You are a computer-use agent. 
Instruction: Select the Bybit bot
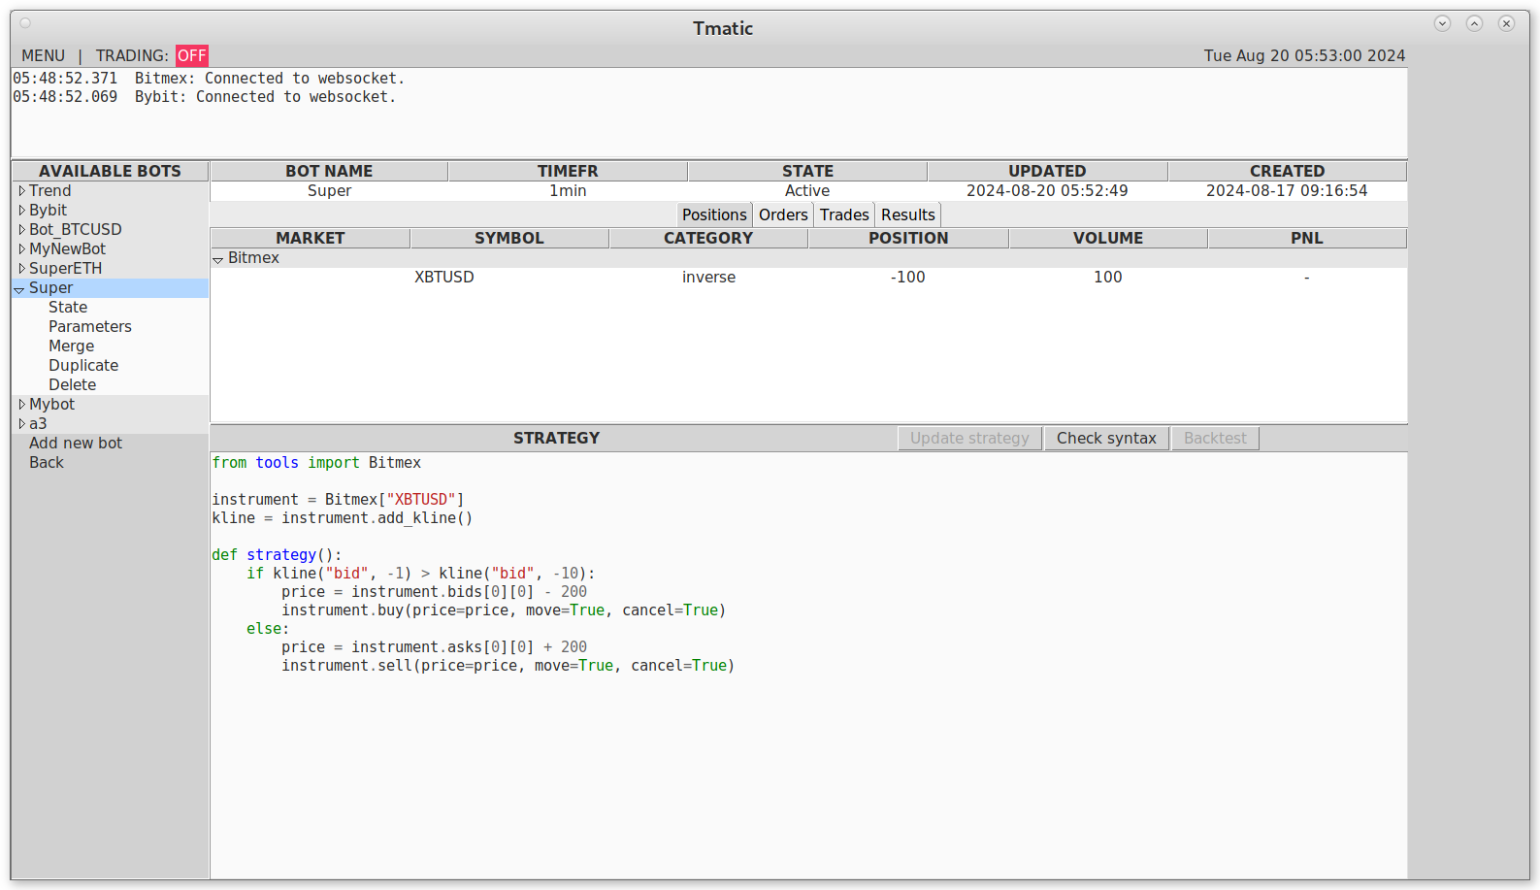tap(48, 211)
